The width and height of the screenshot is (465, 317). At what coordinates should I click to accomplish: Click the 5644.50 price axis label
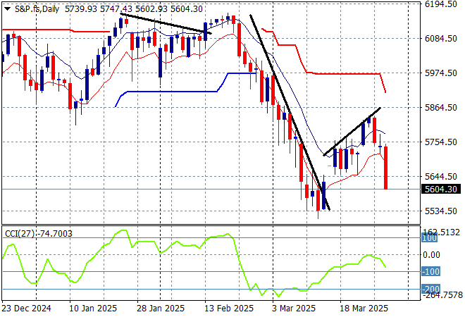pyautogui.click(x=440, y=176)
